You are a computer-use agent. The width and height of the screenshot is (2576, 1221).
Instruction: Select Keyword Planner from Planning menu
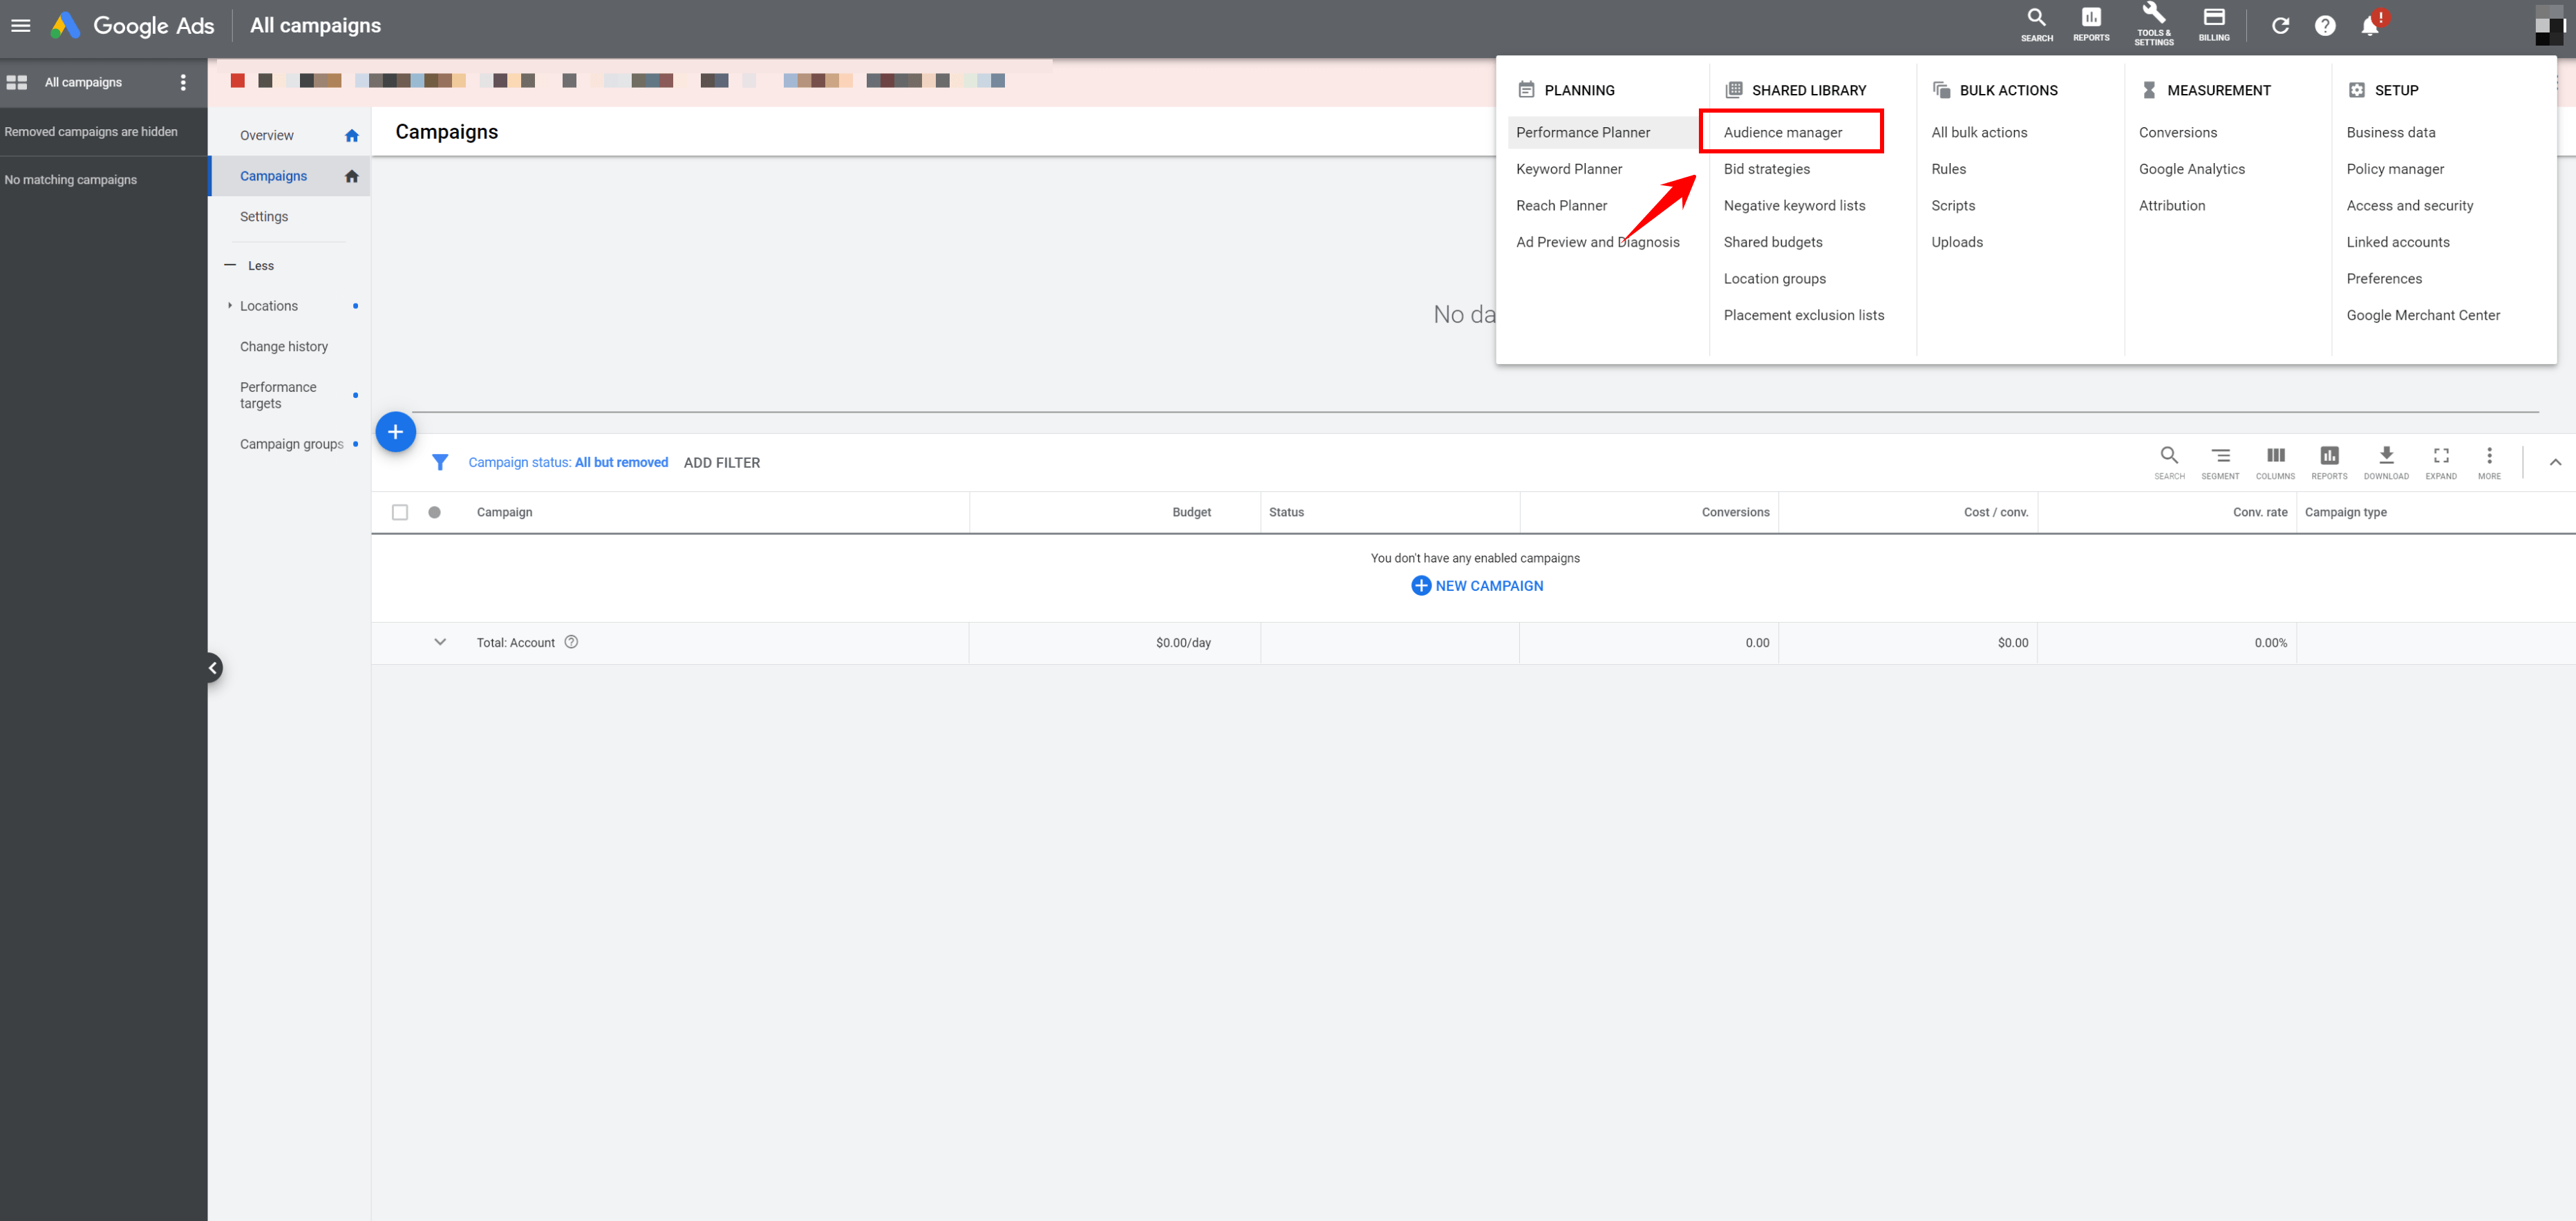click(x=1569, y=168)
